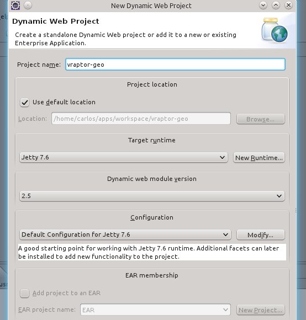Open the Target runtime Jetty 7.6 dropdown
Screen dimensions: 306x320
tap(124, 157)
